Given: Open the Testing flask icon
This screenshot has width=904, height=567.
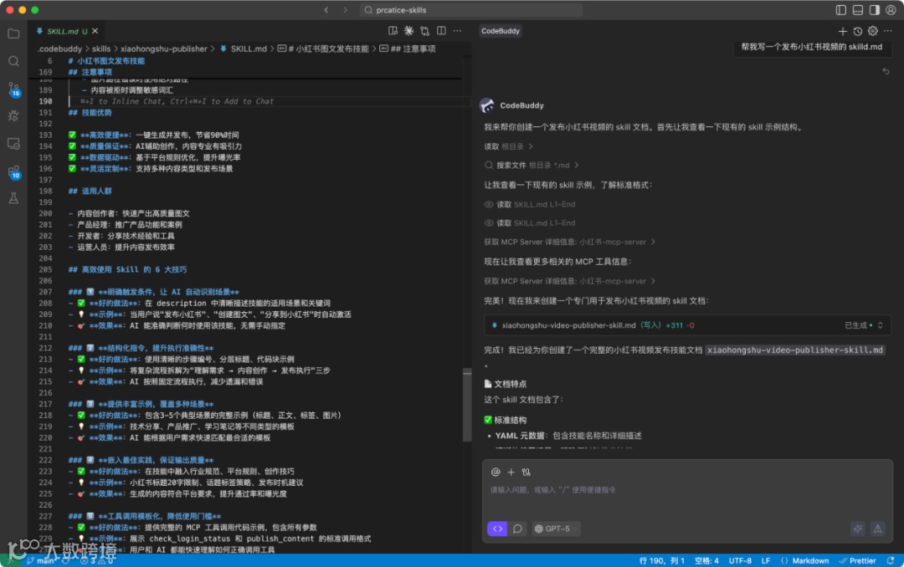Looking at the screenshot, I should point(13,198).
